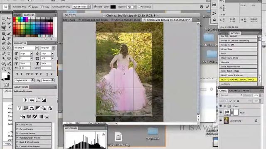Expand the Hue/Saturation Presets list
266x149 pixels.
(x=17, y=138)
